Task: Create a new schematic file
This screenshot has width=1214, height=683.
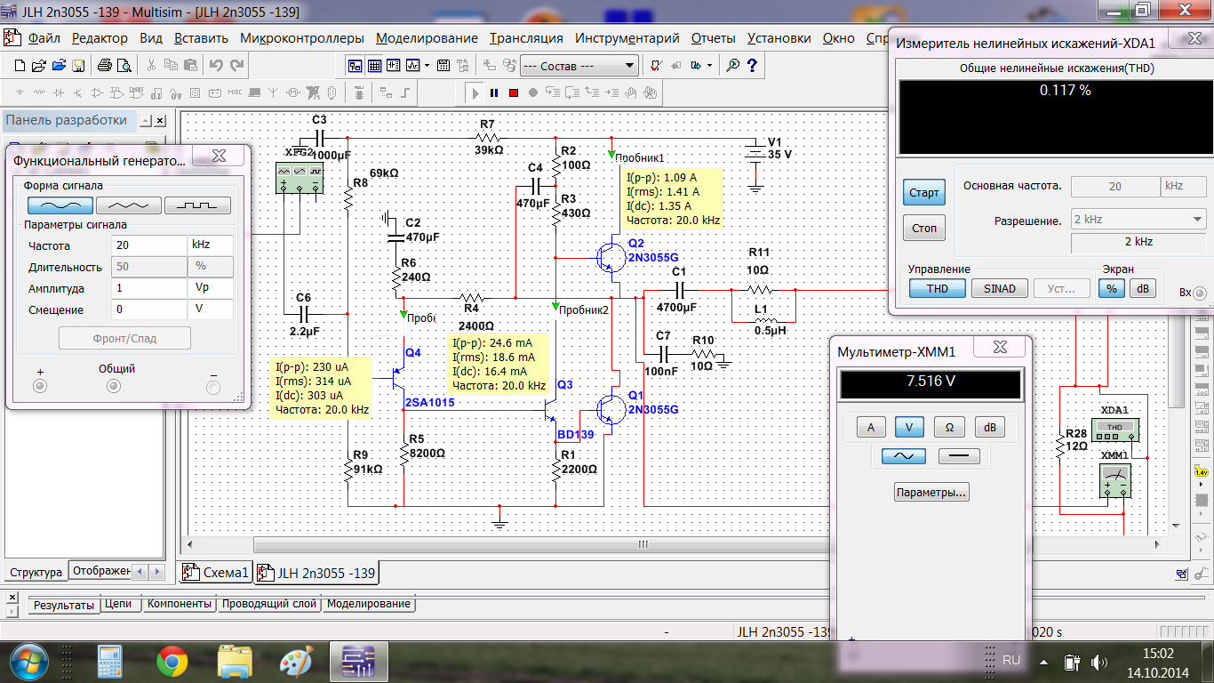Action: coord(20,66)
